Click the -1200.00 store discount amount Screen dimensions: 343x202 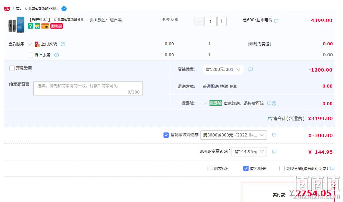[320, 70]
